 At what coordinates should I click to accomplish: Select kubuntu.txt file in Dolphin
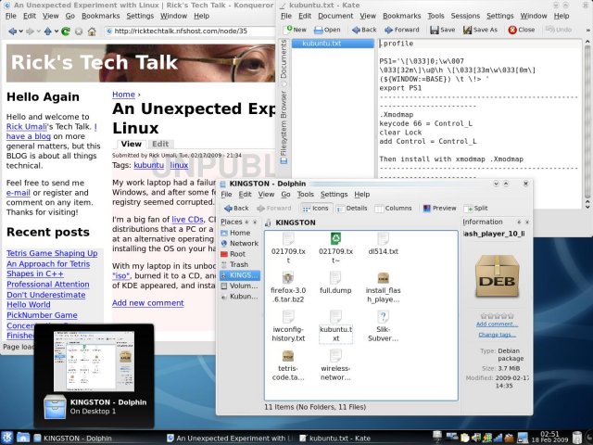(335, 326)
